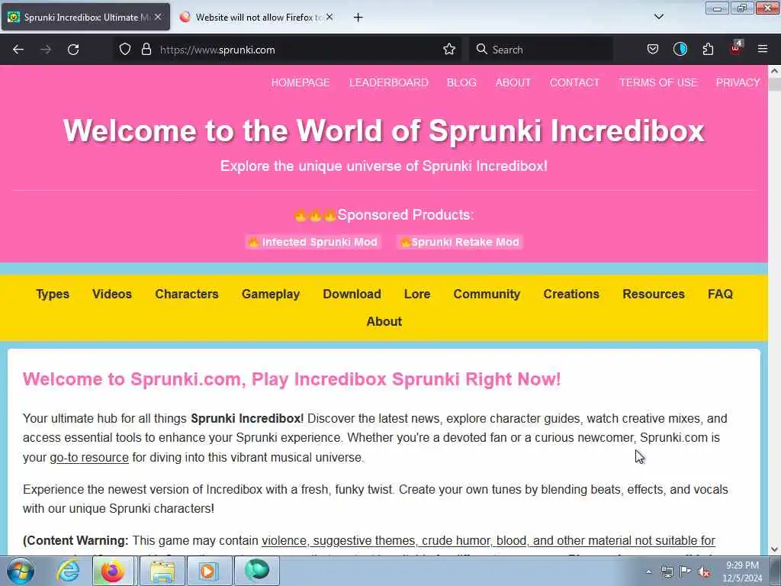This screenshot has height=586, width=781.
Task: Open TERMS OF USE link
Action: 658,82
